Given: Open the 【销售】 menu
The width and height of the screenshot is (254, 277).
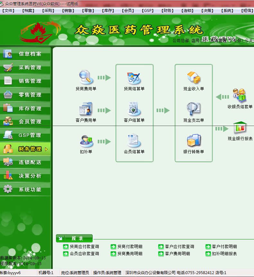Looking at the screenshot, I should coord(68,10).
